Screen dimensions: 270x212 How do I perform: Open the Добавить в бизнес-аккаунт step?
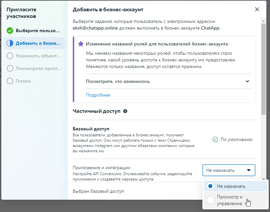click(38, 43)
